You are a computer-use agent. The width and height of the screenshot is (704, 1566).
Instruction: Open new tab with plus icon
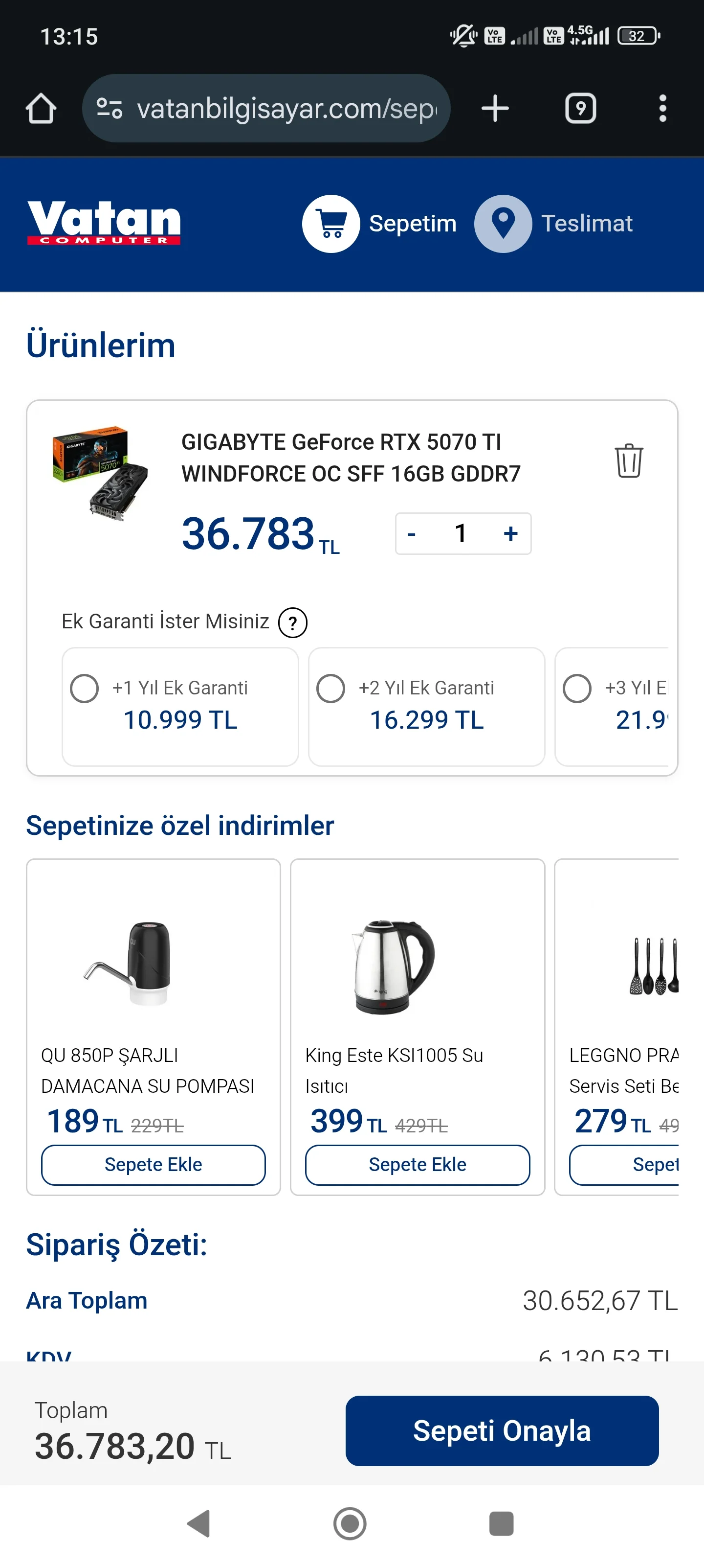pos(495,108)
